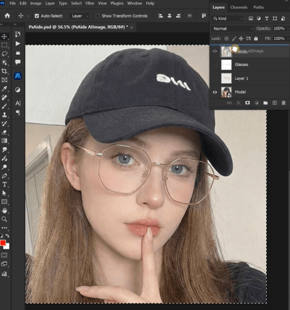Click the Home button in options bar
Viewport: 290px width, 310px height.
[x=7, y=15]
